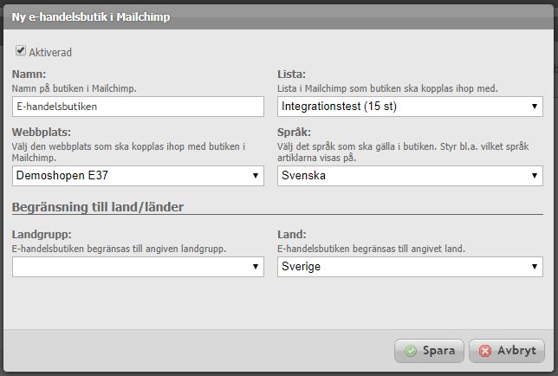Click the arrow of the Land combo box
Screen dimensions: 558x376
534,267
